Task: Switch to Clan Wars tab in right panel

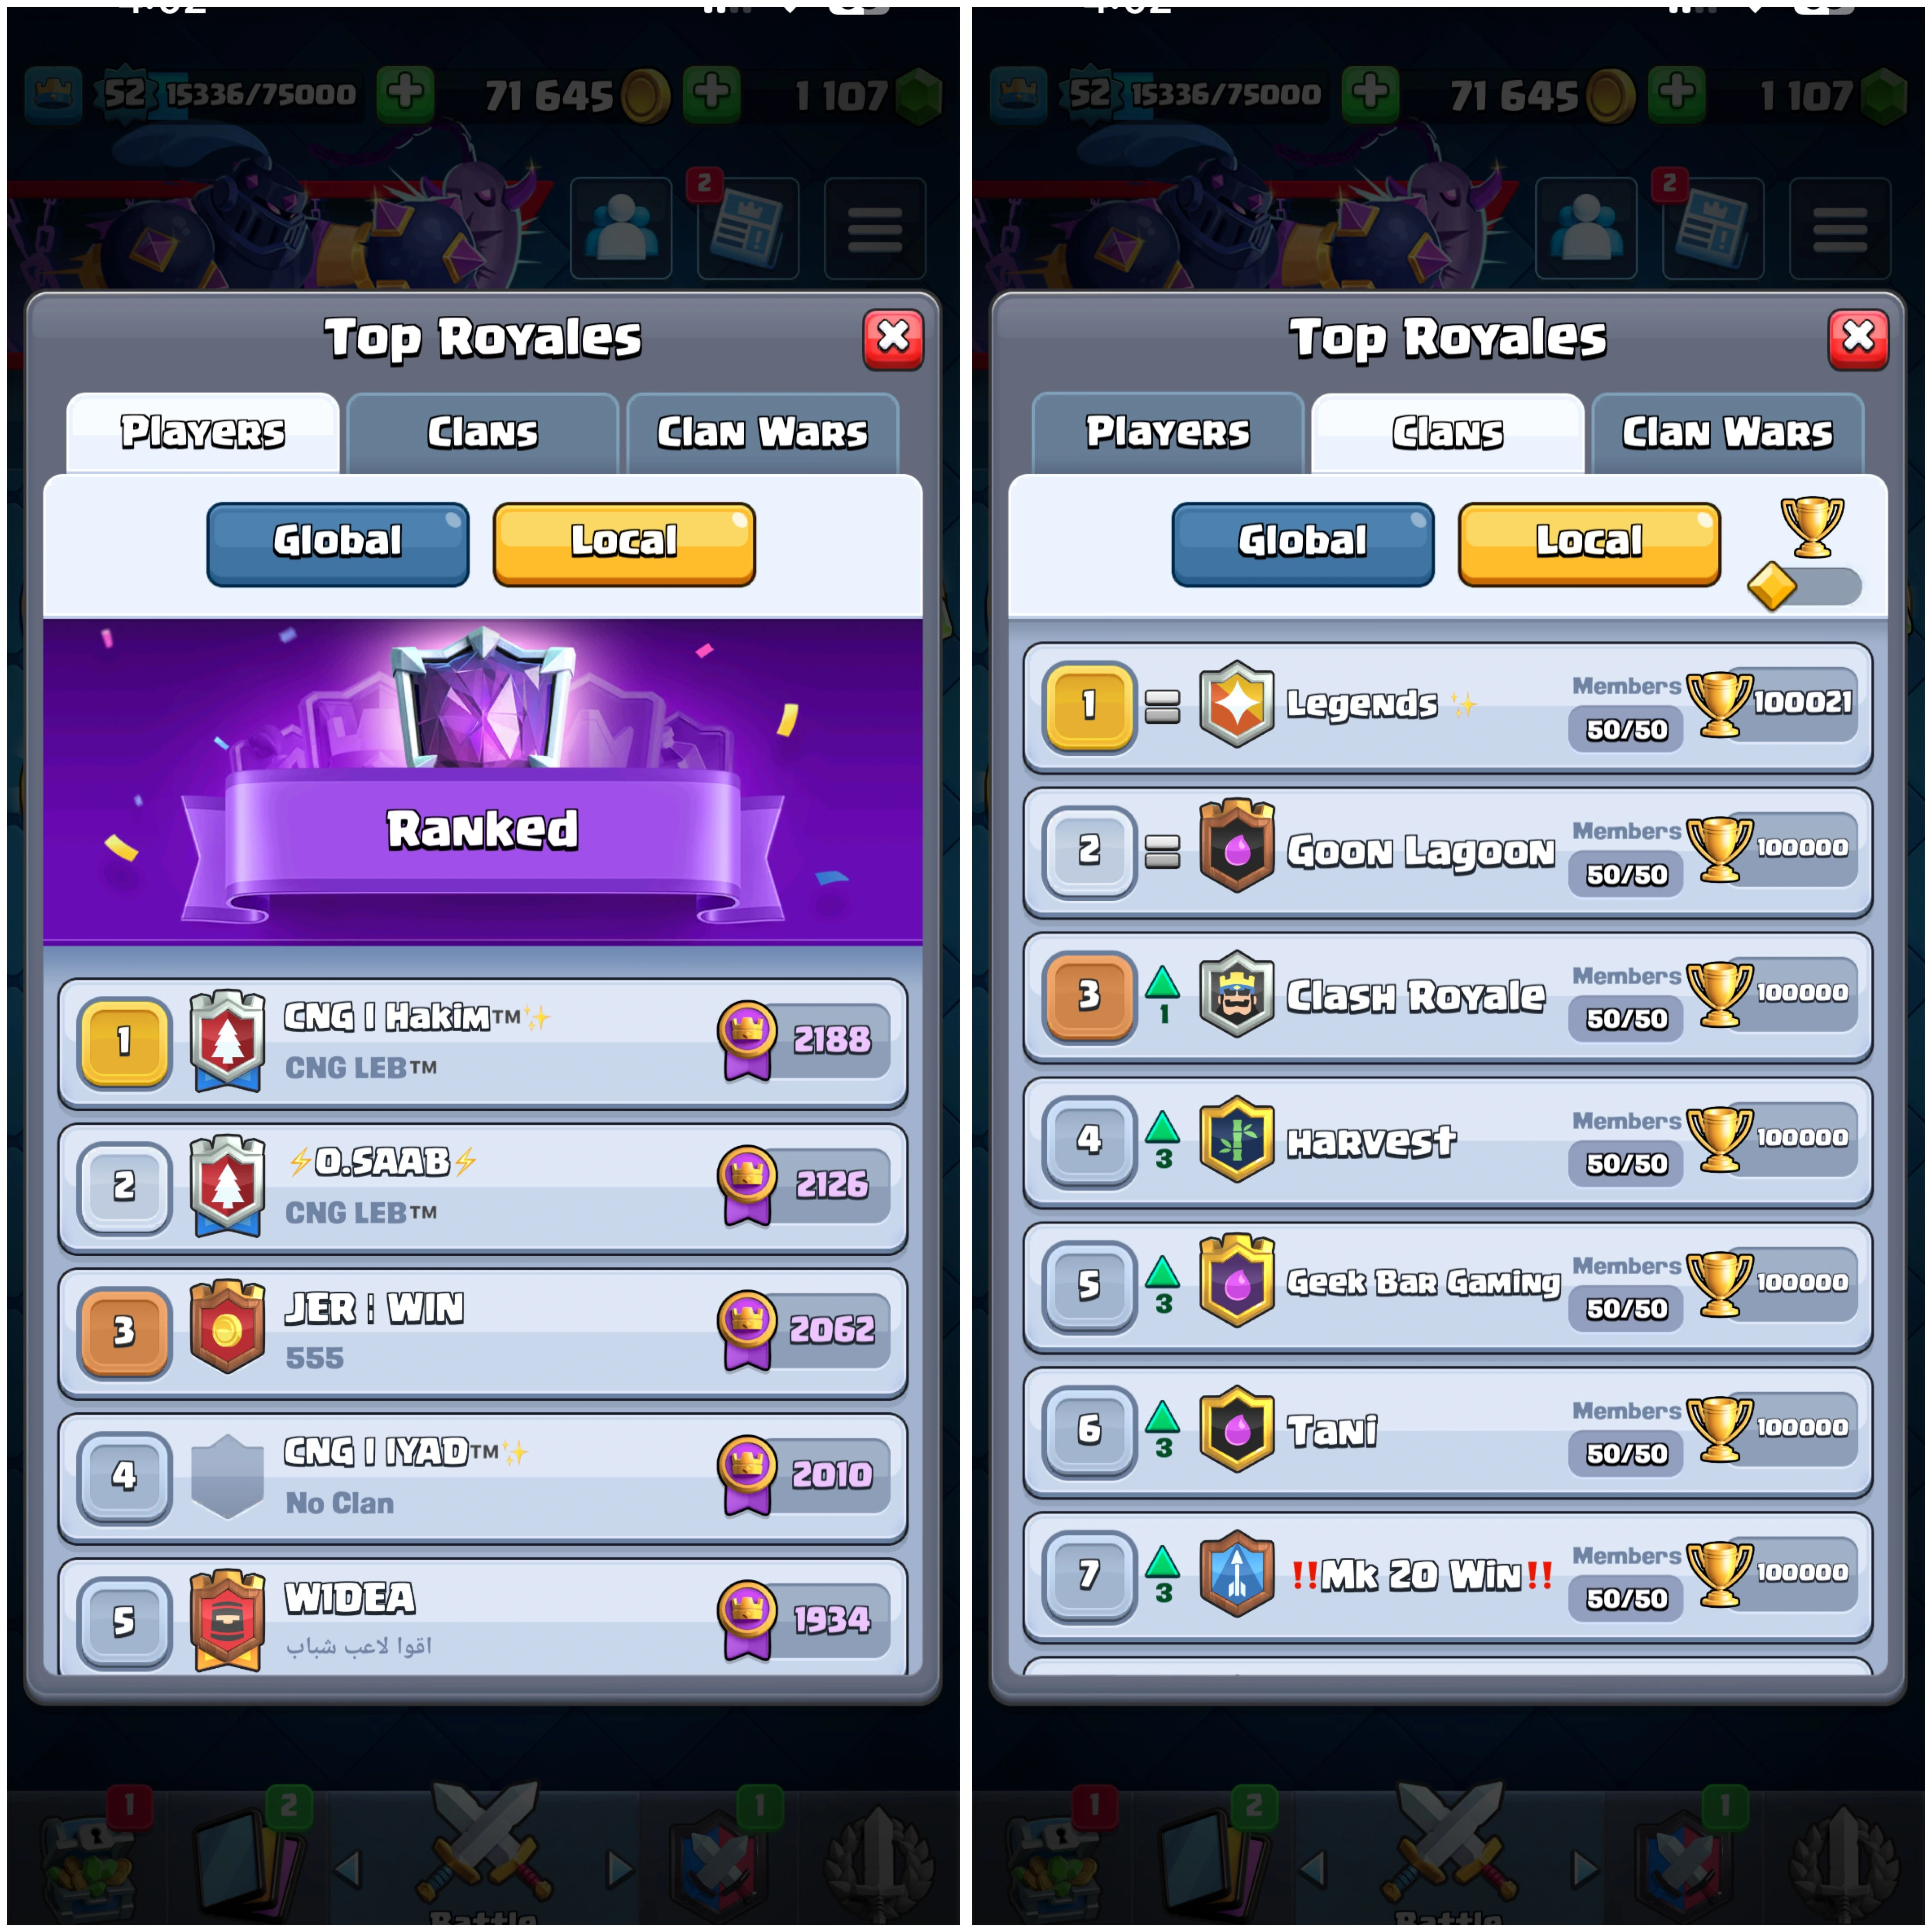Action: pyautogui.click(x=1727, y=433)
